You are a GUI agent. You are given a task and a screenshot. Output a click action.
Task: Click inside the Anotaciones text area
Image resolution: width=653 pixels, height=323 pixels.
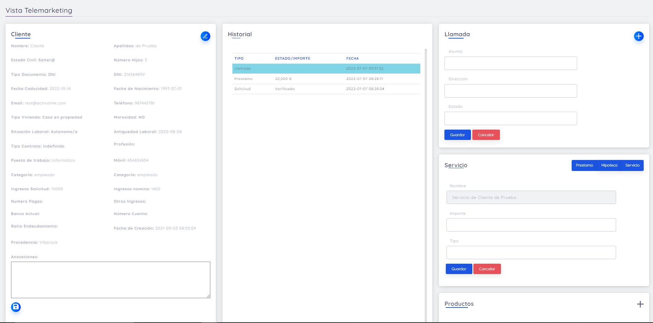[x=110, y=280]
